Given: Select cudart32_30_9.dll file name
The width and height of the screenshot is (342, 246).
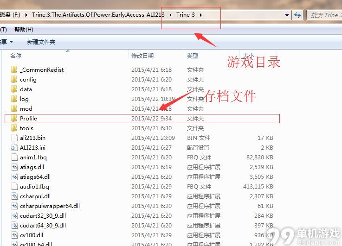Looking at the screenshot, I should [43, 215].
